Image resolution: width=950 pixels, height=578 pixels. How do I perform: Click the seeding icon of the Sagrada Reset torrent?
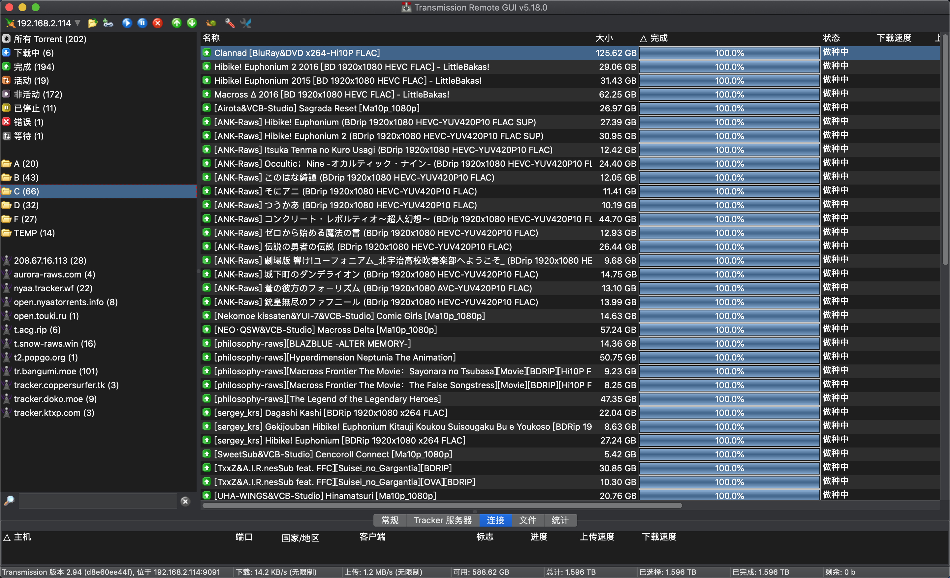tap(207, 108)
